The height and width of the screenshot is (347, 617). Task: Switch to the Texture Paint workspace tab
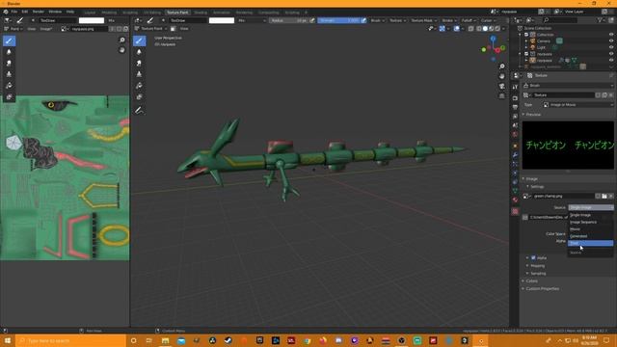pos(177,13)
